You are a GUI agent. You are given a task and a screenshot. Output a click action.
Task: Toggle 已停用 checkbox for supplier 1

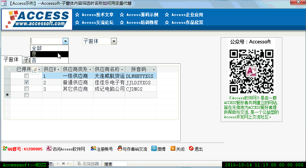point(26,76)
